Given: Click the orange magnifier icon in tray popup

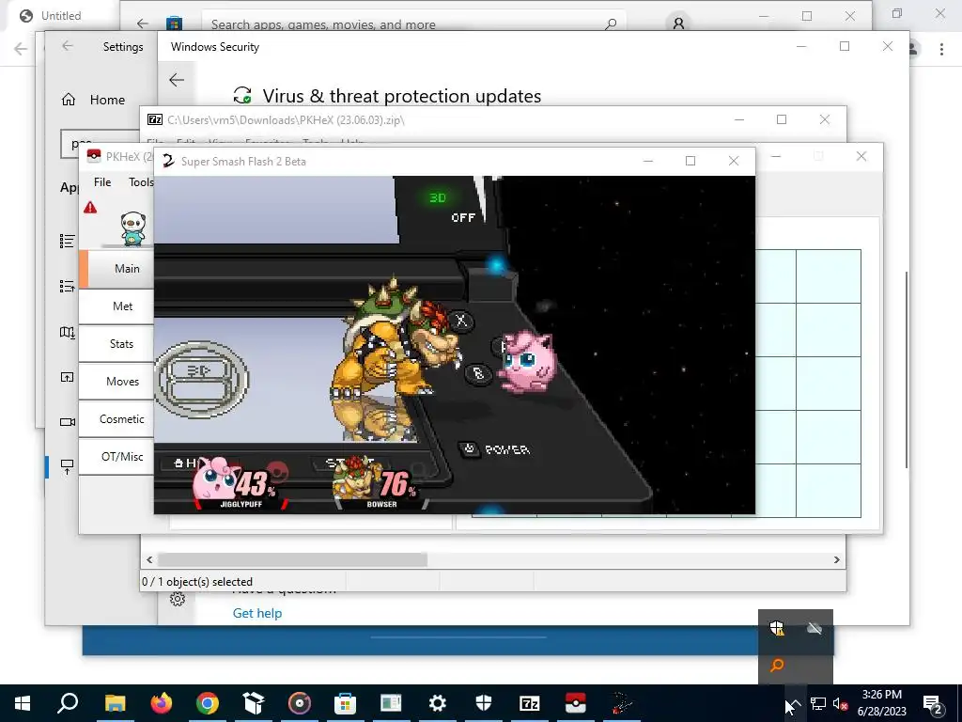Looking at the screenshot, I should coord(777,665).
